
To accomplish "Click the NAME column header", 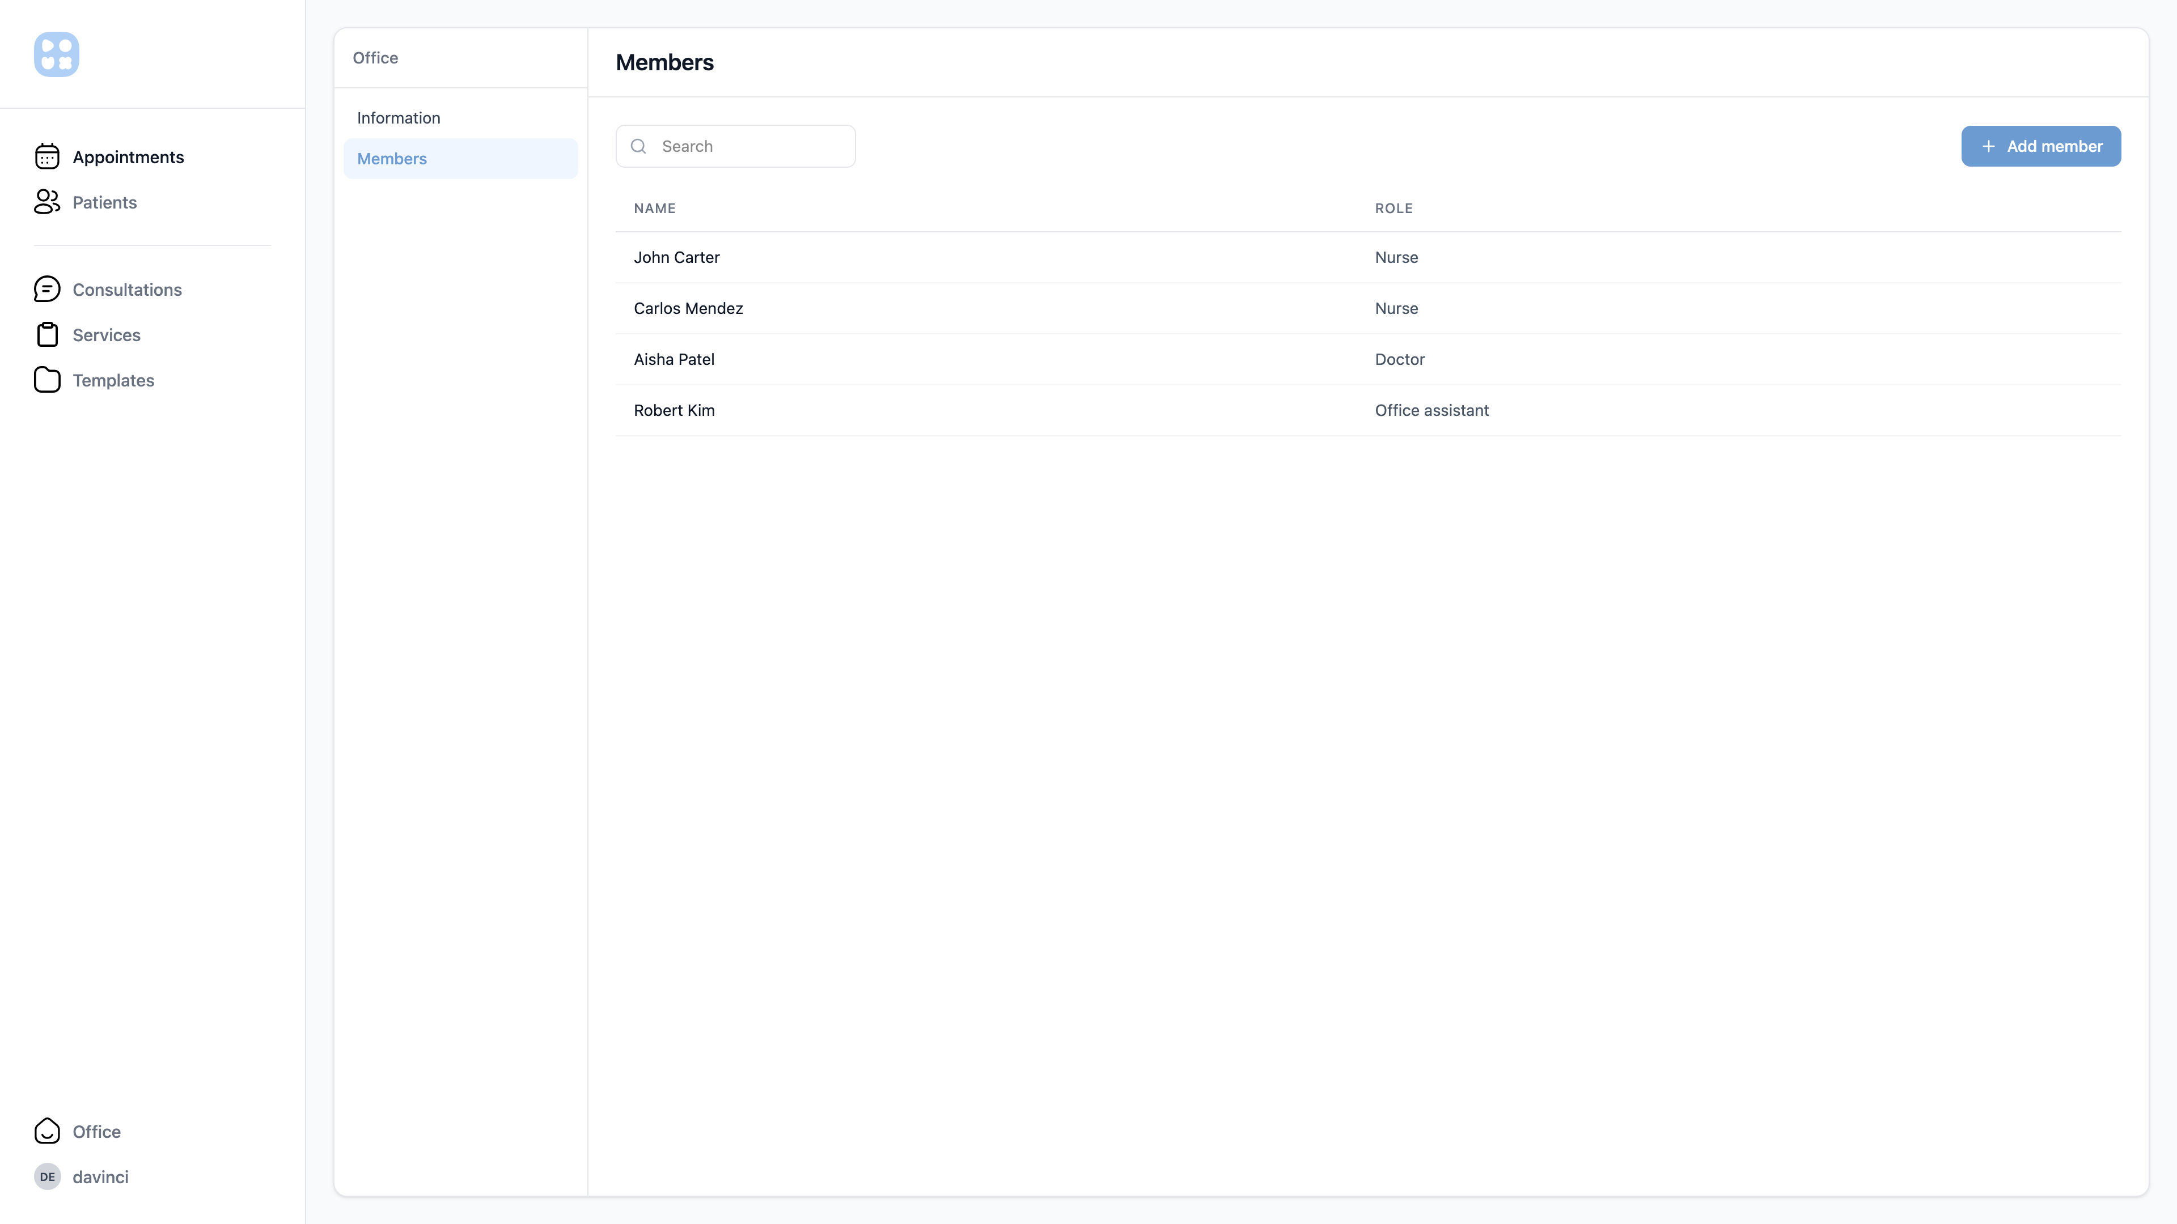I will tap(655, 209).
